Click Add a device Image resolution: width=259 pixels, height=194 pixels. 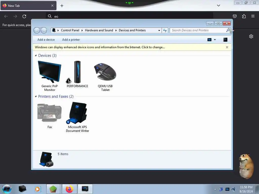[x=46, y=40]
